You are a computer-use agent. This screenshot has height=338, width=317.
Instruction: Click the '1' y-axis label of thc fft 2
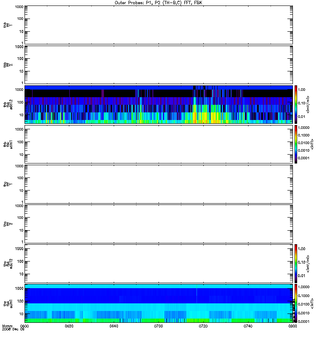tap(22, 242)
